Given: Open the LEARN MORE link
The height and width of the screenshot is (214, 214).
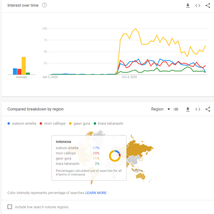Looking at the screenshot, I should (x=96, y=193).
